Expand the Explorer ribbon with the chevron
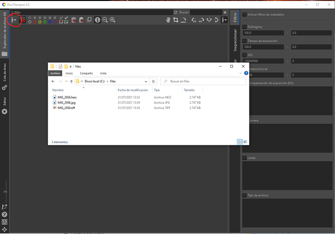The height and width of the screenshot is (234, 335). [241, 73]
